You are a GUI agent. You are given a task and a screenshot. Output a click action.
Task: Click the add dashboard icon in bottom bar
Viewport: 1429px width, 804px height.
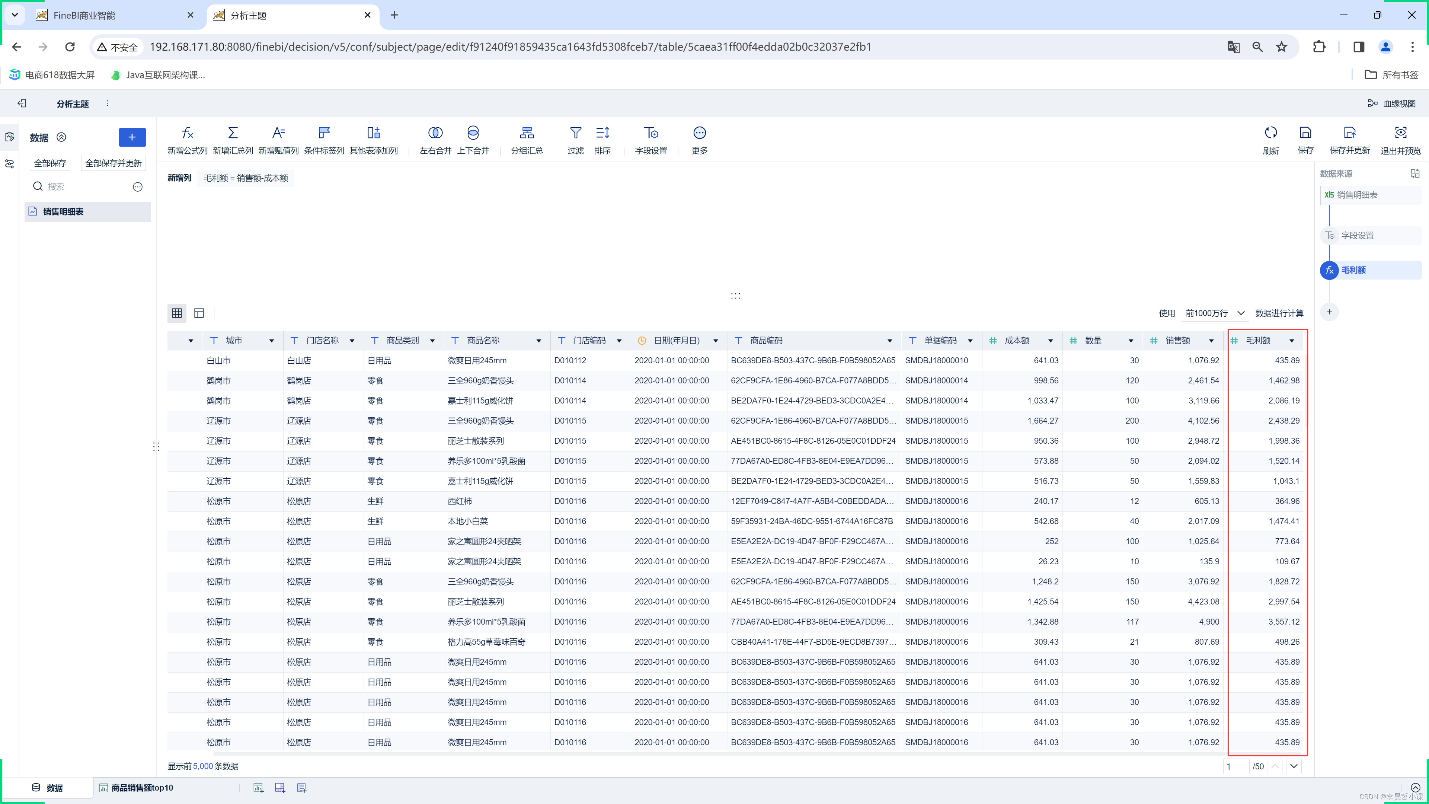279,788
